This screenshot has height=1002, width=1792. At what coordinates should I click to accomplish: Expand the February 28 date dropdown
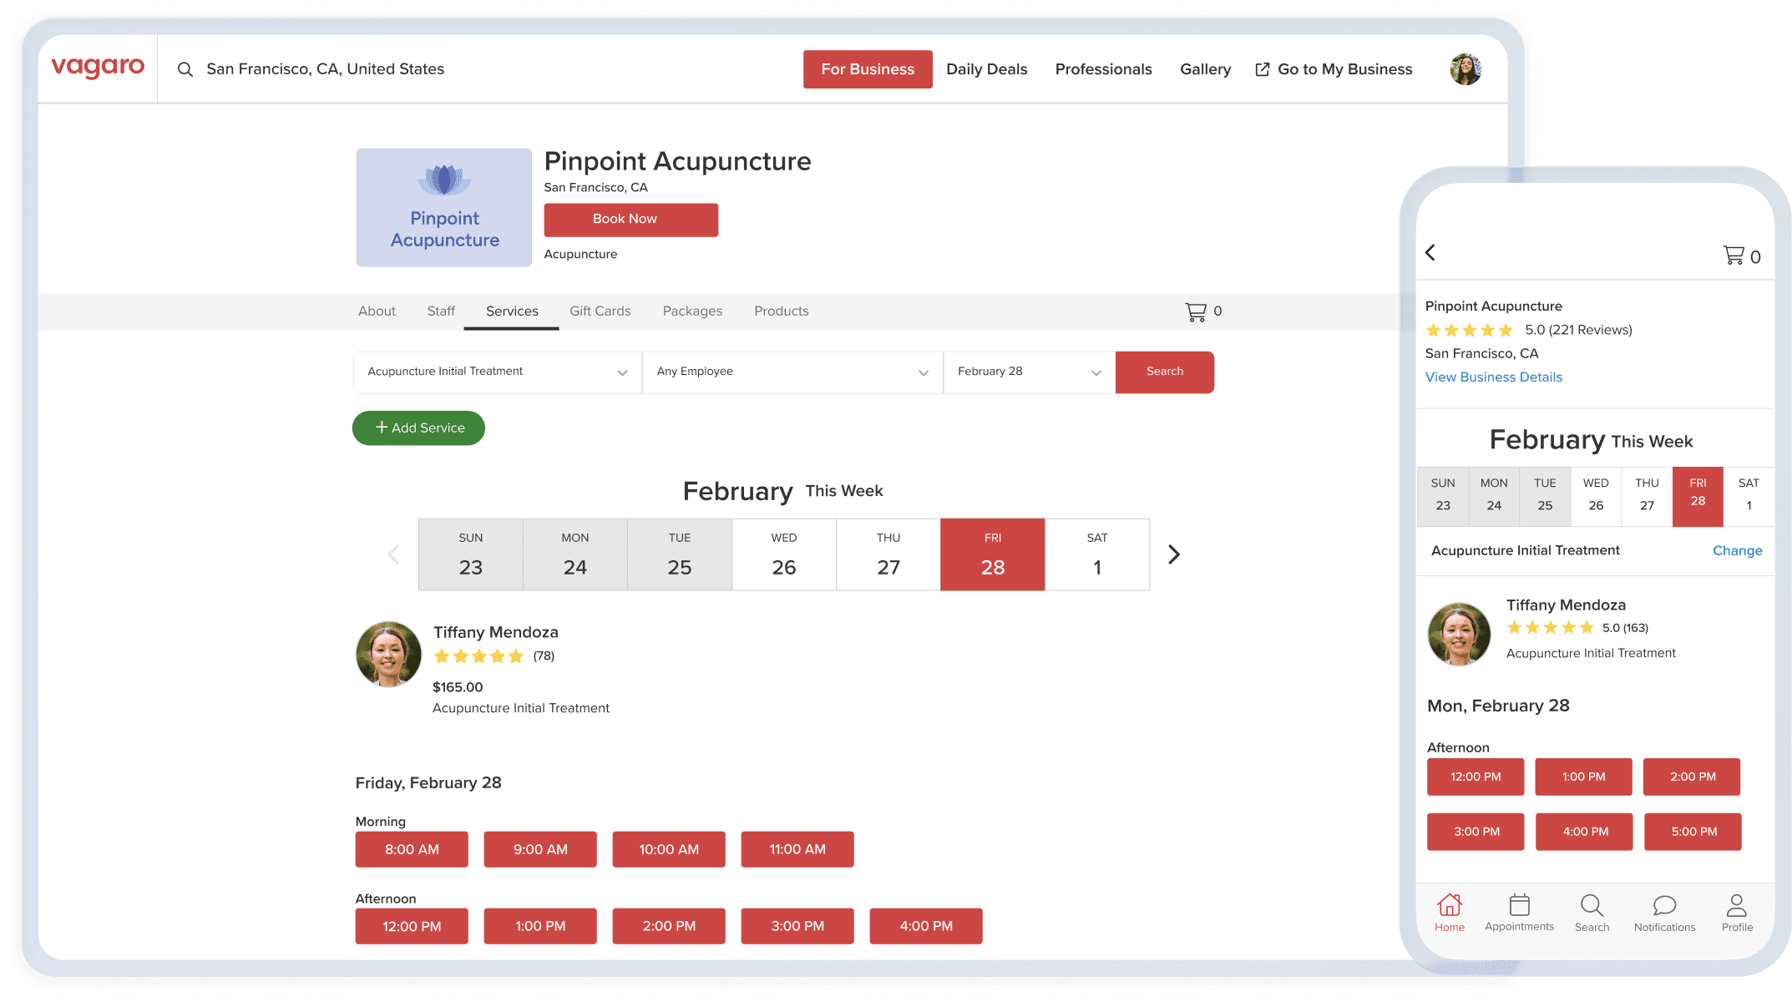[1029, 372]
